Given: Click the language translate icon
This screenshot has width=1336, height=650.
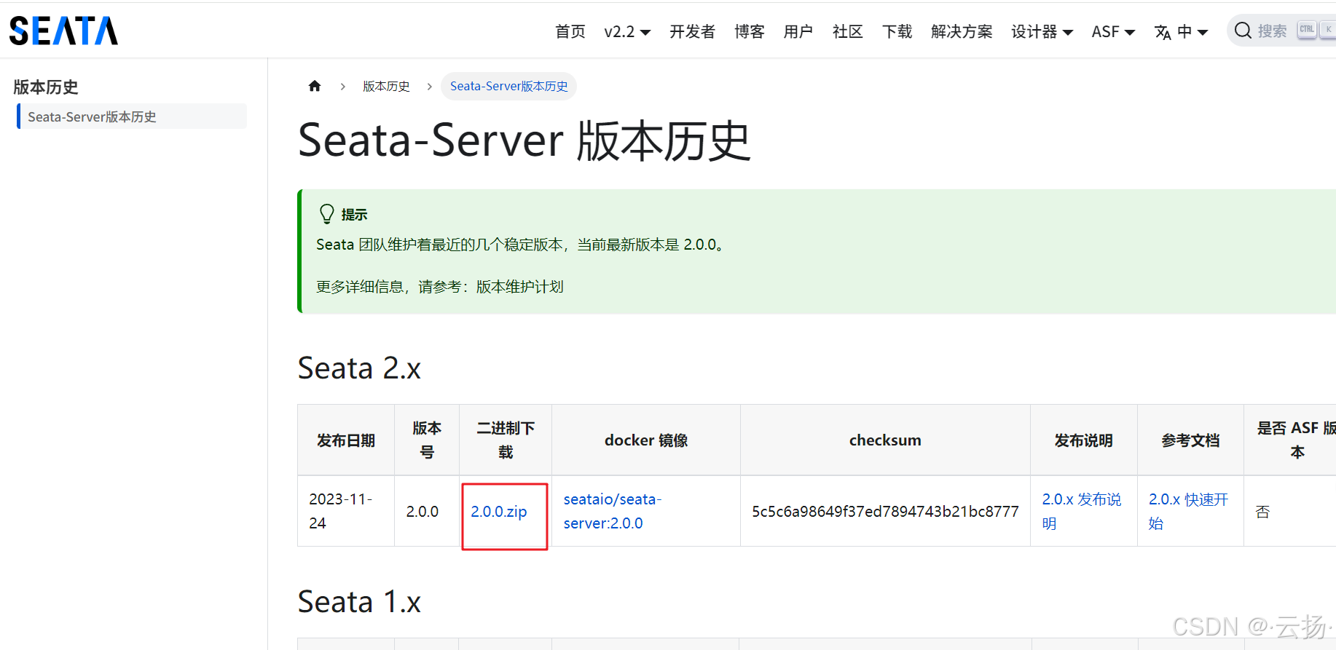Looking at the screenshot, I should point(1163,32).
